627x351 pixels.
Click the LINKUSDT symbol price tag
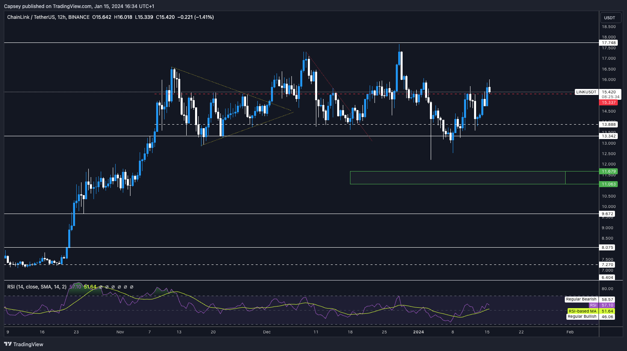(586, 92)
